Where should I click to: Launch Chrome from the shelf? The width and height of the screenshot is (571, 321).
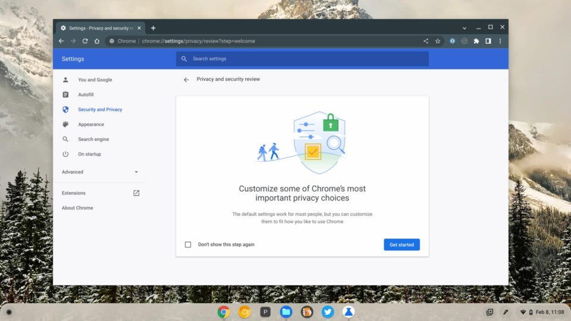click(x=224, y=312)
